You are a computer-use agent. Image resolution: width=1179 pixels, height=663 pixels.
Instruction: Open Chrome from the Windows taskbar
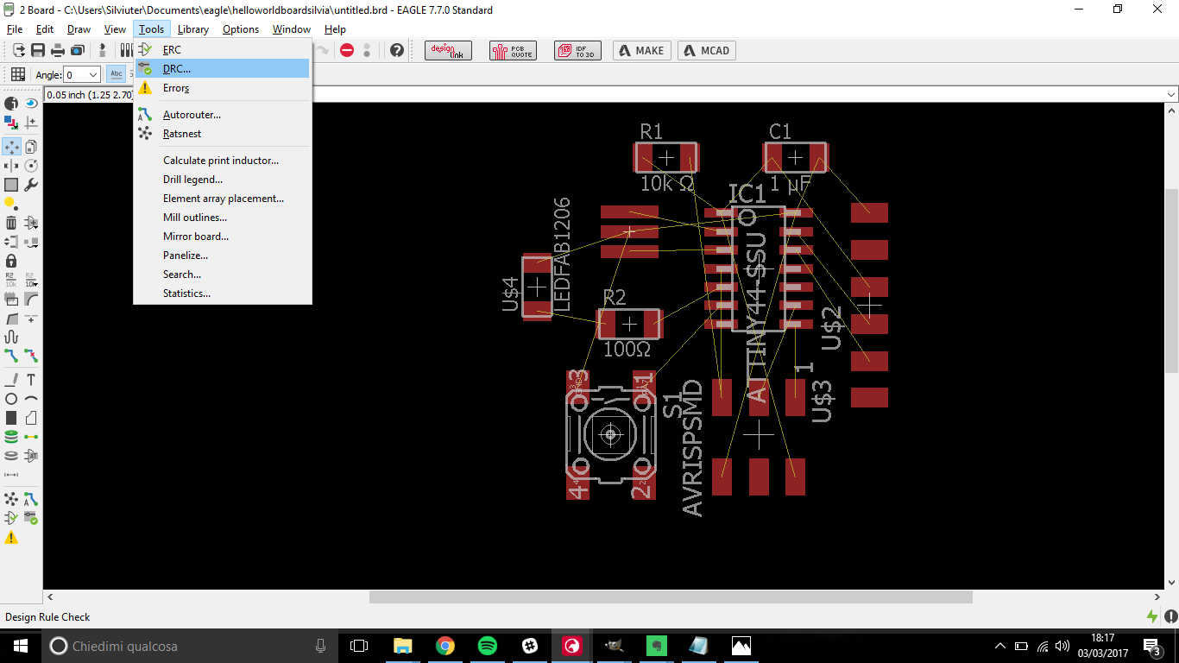tap(444, 646)
